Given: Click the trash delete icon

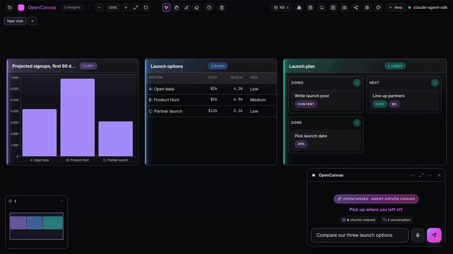Looking at the screenshot, I should pos(222,8).
